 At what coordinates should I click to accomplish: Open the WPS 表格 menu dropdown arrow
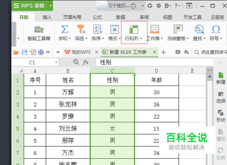(50, 6)
